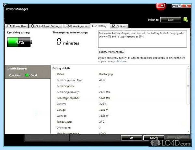Open the green help icon

(x=186, y=20)
